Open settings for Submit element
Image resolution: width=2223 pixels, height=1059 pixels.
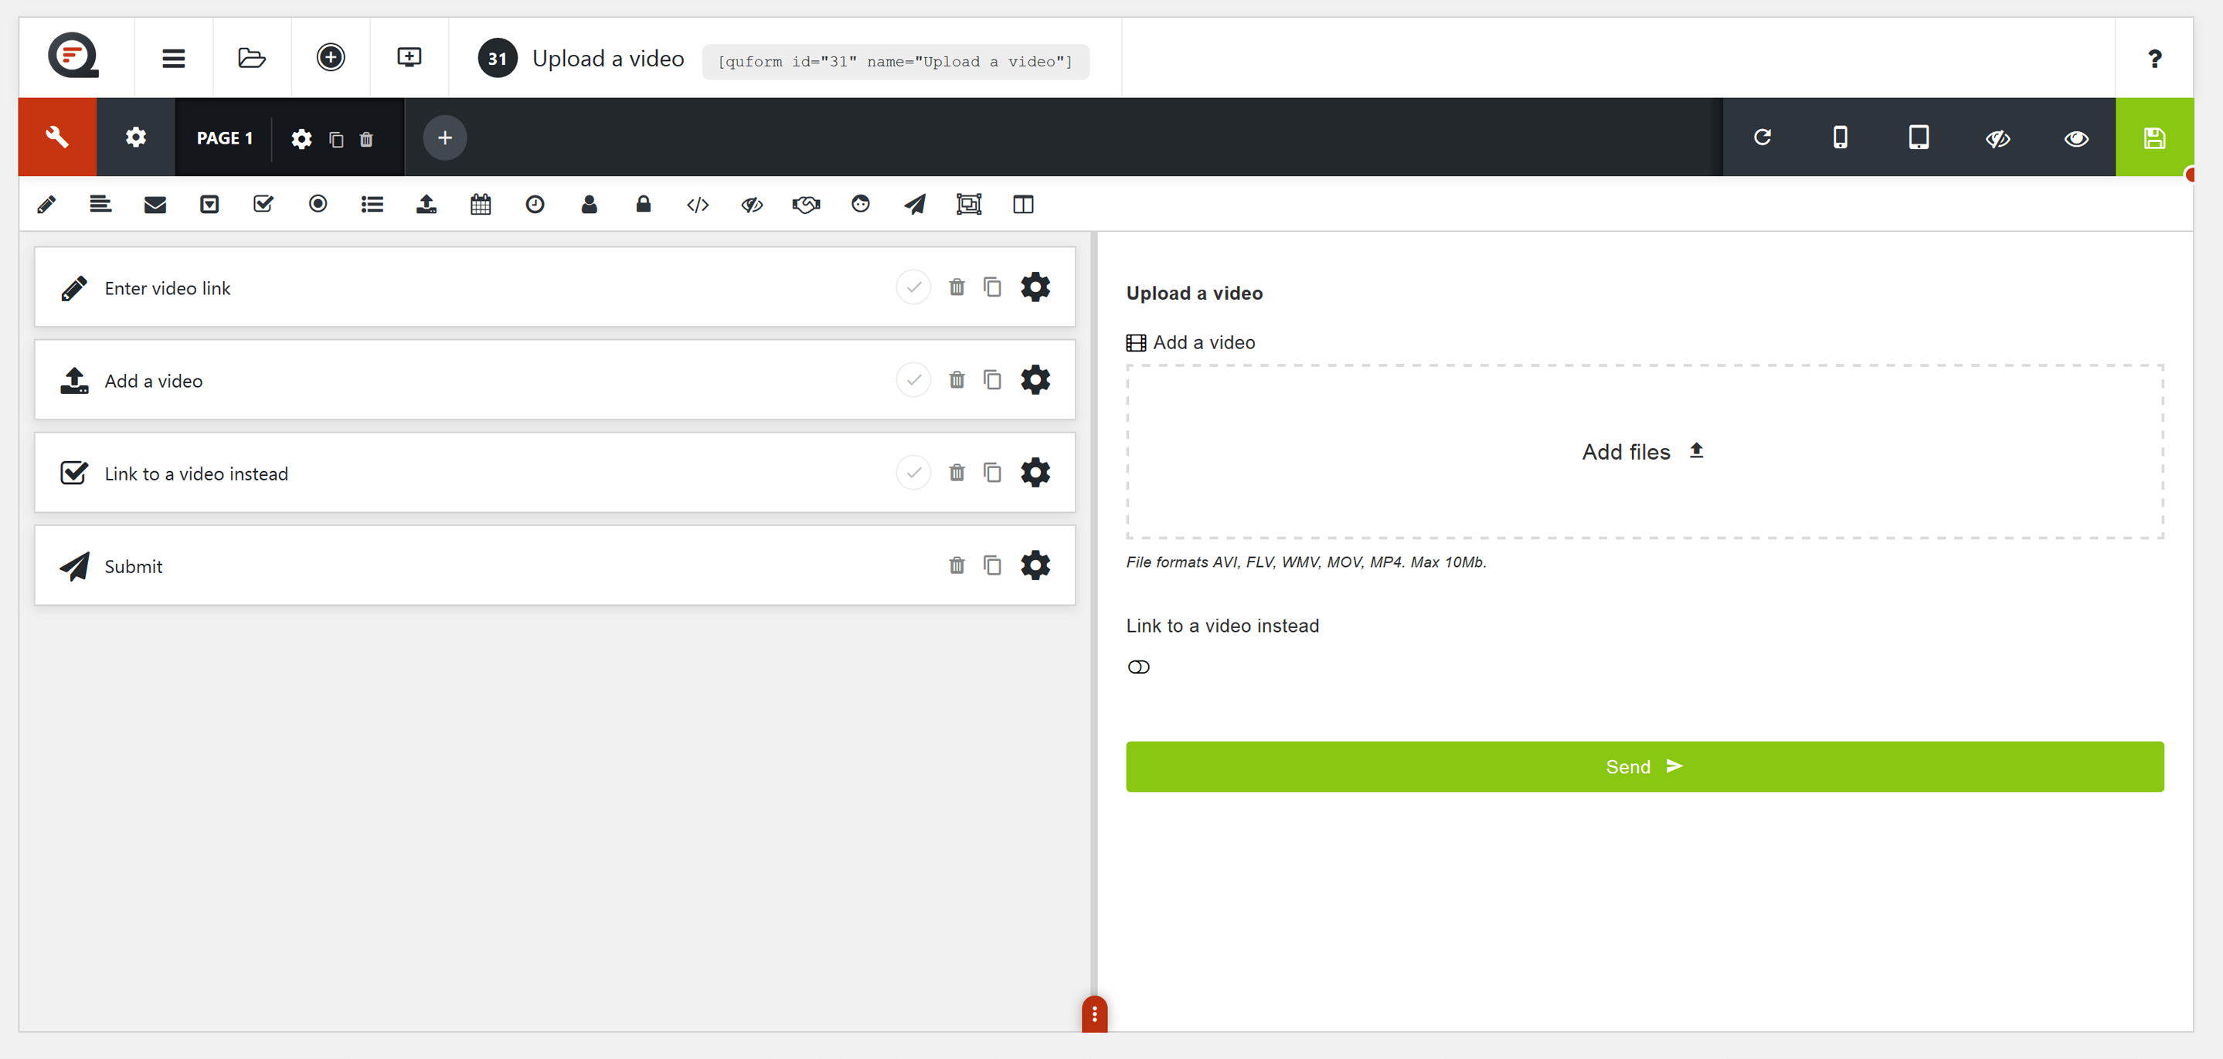point(1035,565)
